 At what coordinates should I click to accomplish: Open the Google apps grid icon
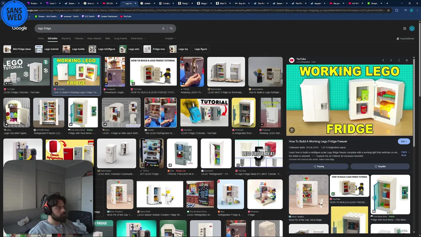point(405,28)
